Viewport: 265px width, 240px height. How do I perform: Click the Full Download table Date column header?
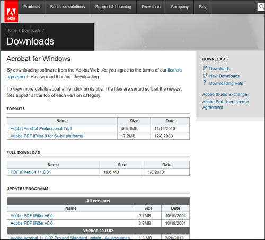[167, 165]
